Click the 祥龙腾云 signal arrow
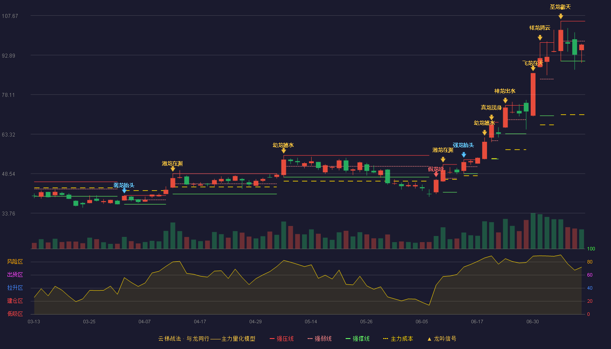The height and width of the screenshot is (349, 611). pos(540,38)
